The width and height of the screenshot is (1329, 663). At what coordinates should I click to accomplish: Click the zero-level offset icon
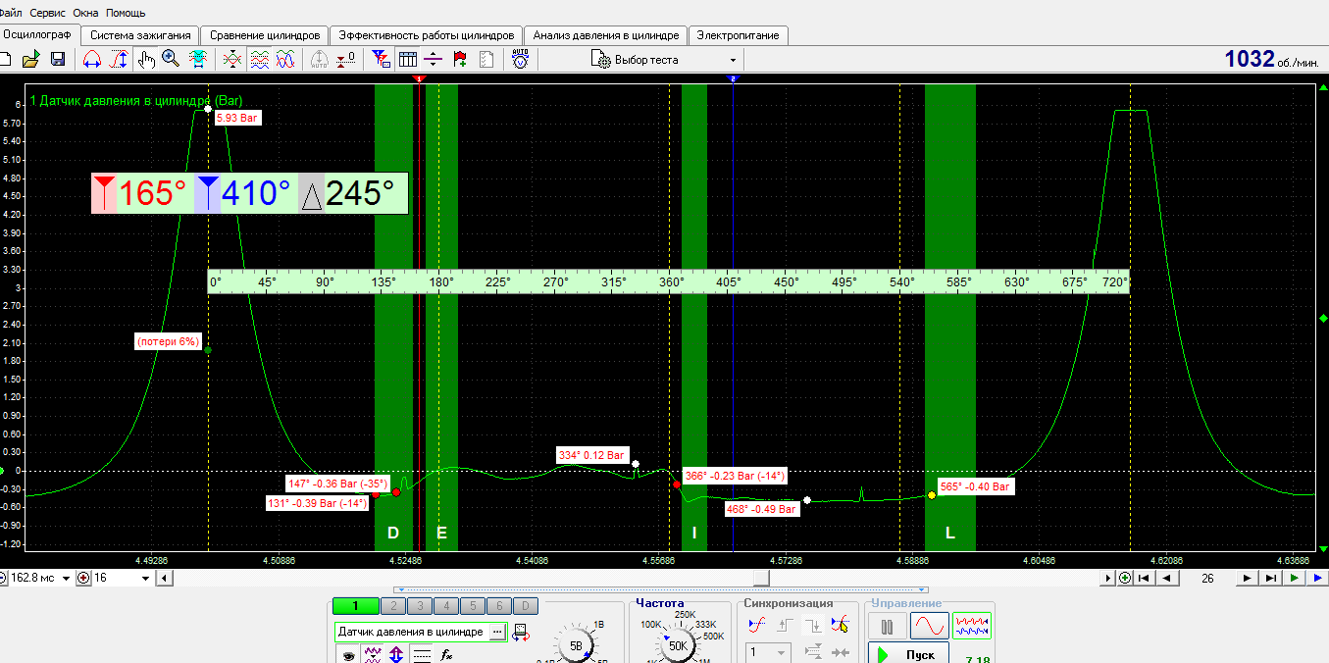coord(345,59)
